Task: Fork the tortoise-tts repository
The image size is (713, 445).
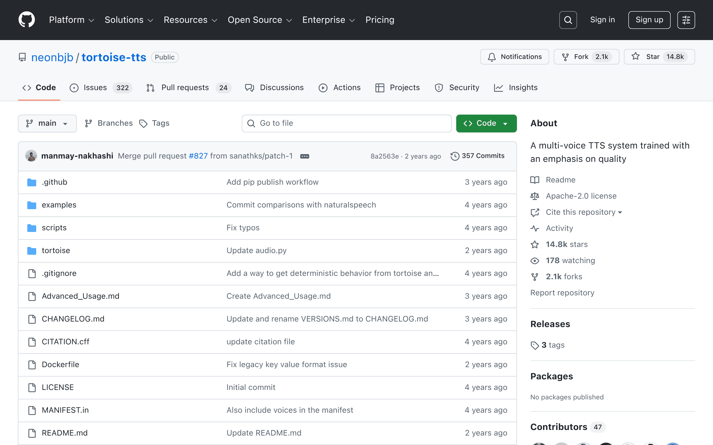Action: [586, 57]
